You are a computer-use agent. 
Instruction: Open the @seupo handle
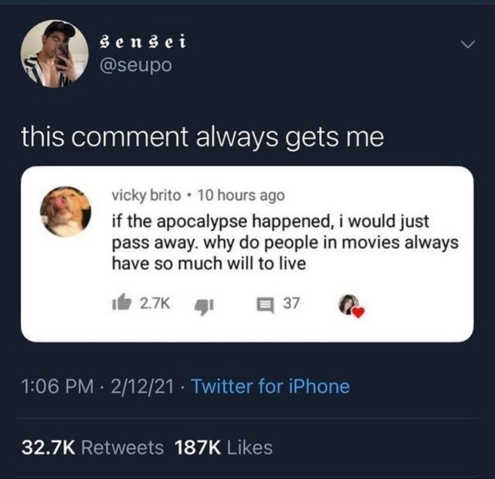pyautogui.click(x=136, y=65)
